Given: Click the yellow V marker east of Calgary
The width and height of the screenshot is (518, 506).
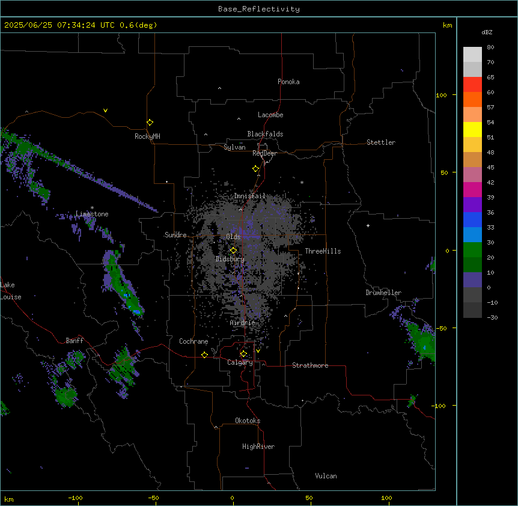Looking at the screenshot, I should point(258,351).
